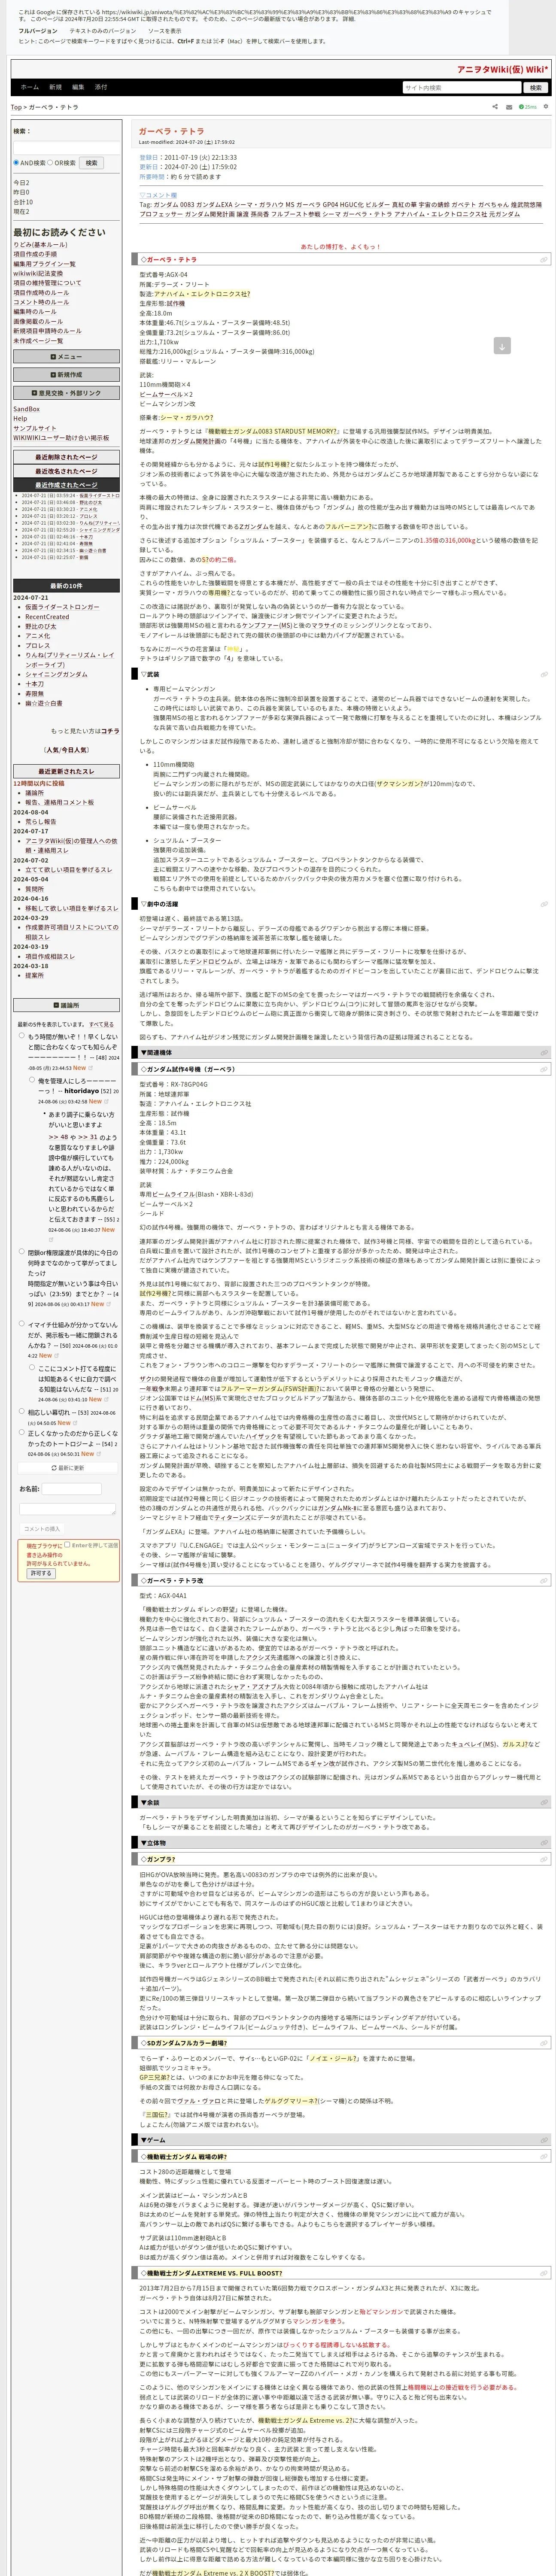The width and height of the screenshot is (556, 2576).
Task: Open external link icon beside comment 53
Action: pos(75,1422)
